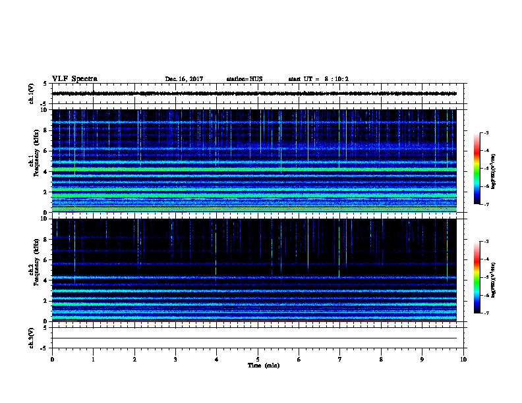Image resolution: width=522 pixels, height=403 pixels.
Task: Click the ch.1 frequency tick '8'
Action: point(45,130)
